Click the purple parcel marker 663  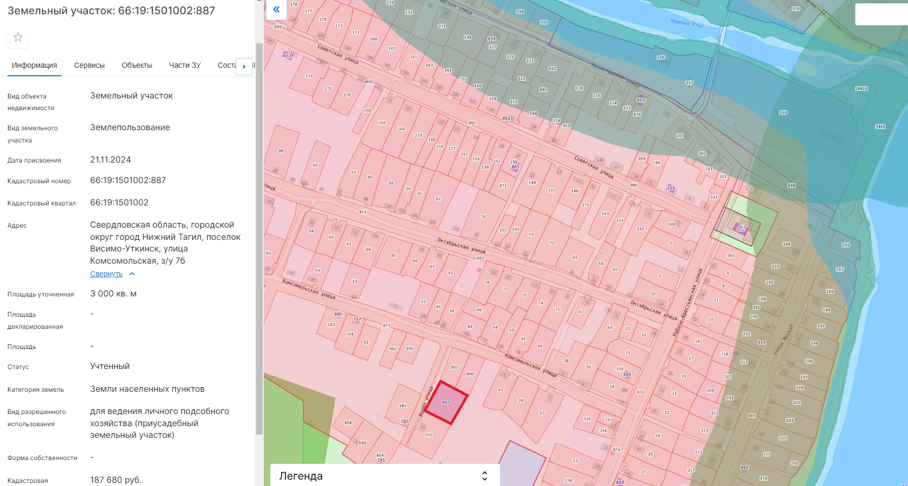pos(741,228)
